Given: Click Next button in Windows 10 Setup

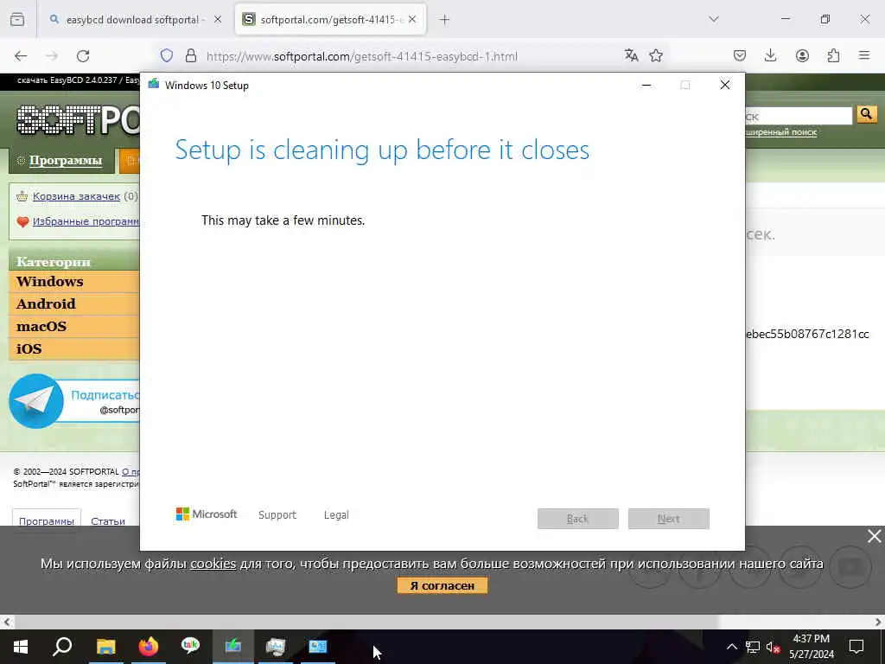Looking at the screenshot, I should point(668,519).
